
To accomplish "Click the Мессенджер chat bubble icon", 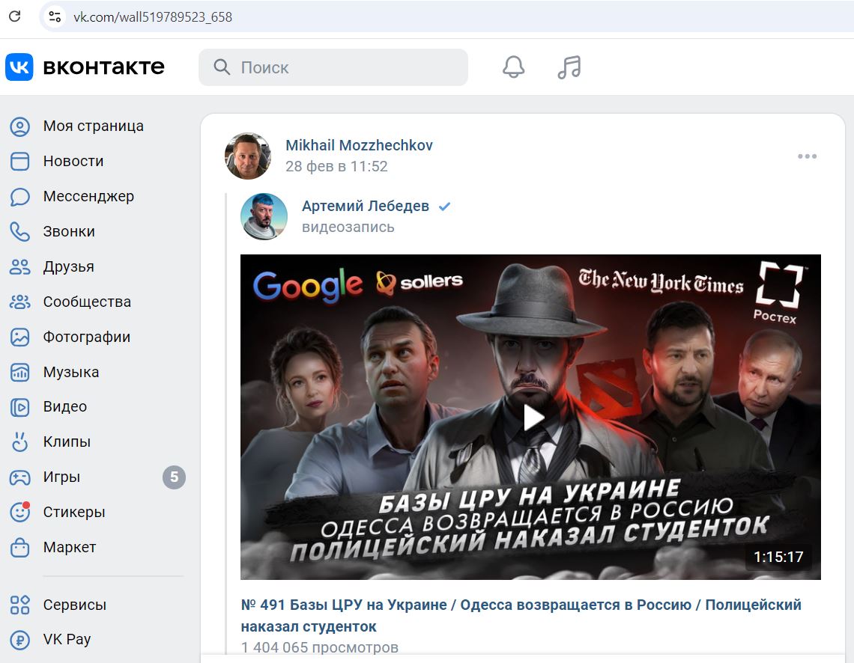I will [20, 196].
